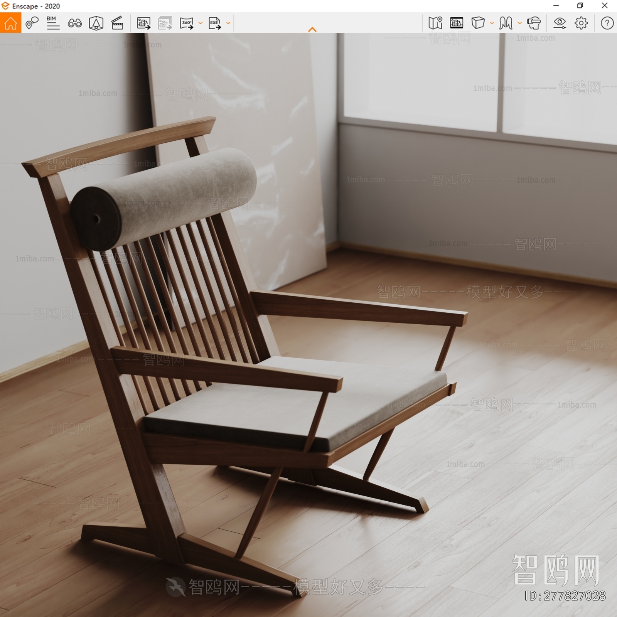Toggle the rendering window city image icon
The width and height of the screenshot is (617, 617).
pos(457,23)
